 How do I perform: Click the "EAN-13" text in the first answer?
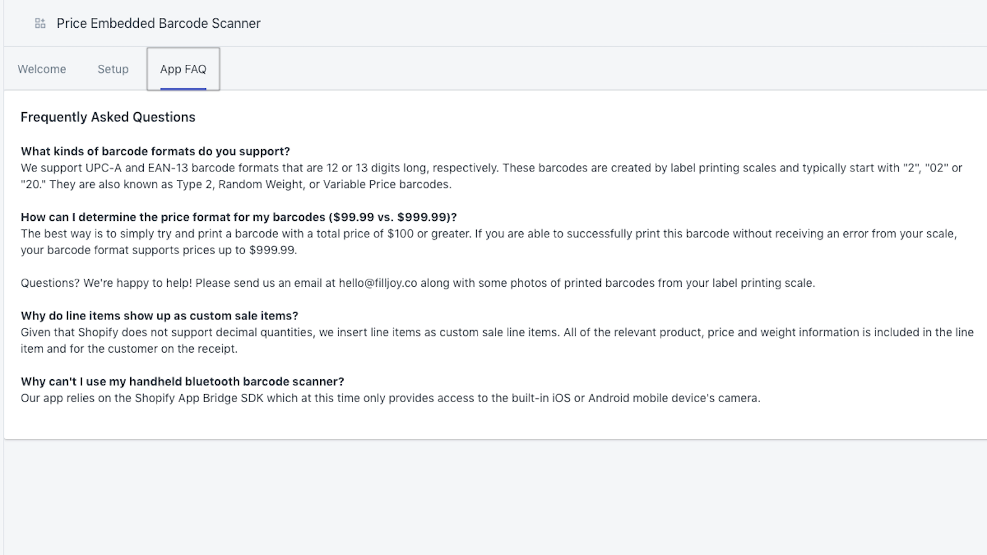point(168,168)
